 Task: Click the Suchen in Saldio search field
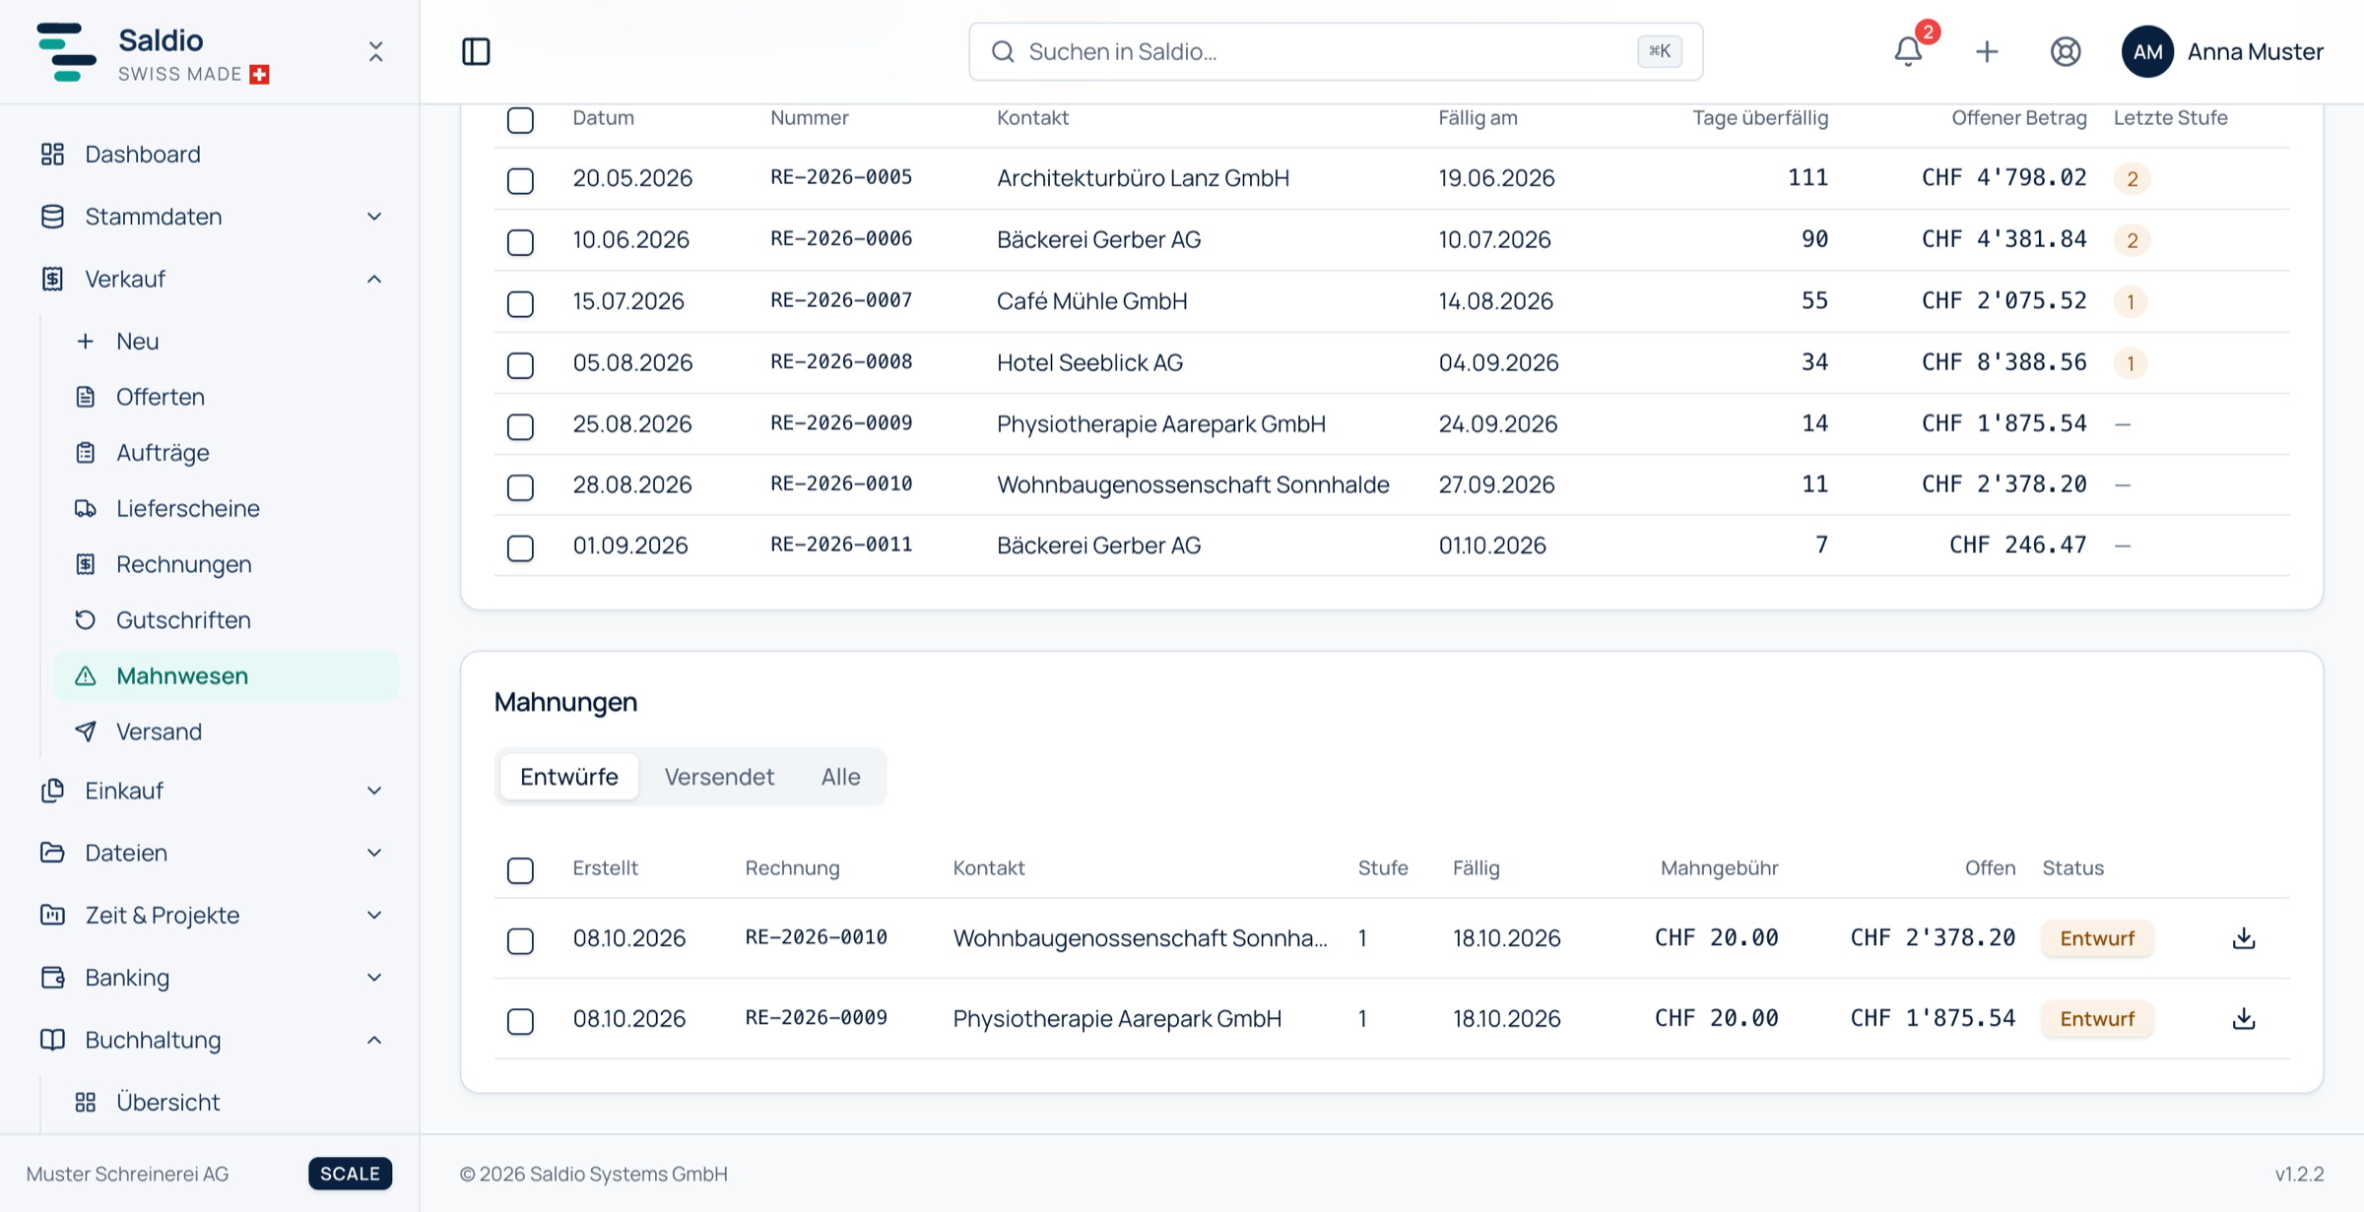tap(1336, 51)
